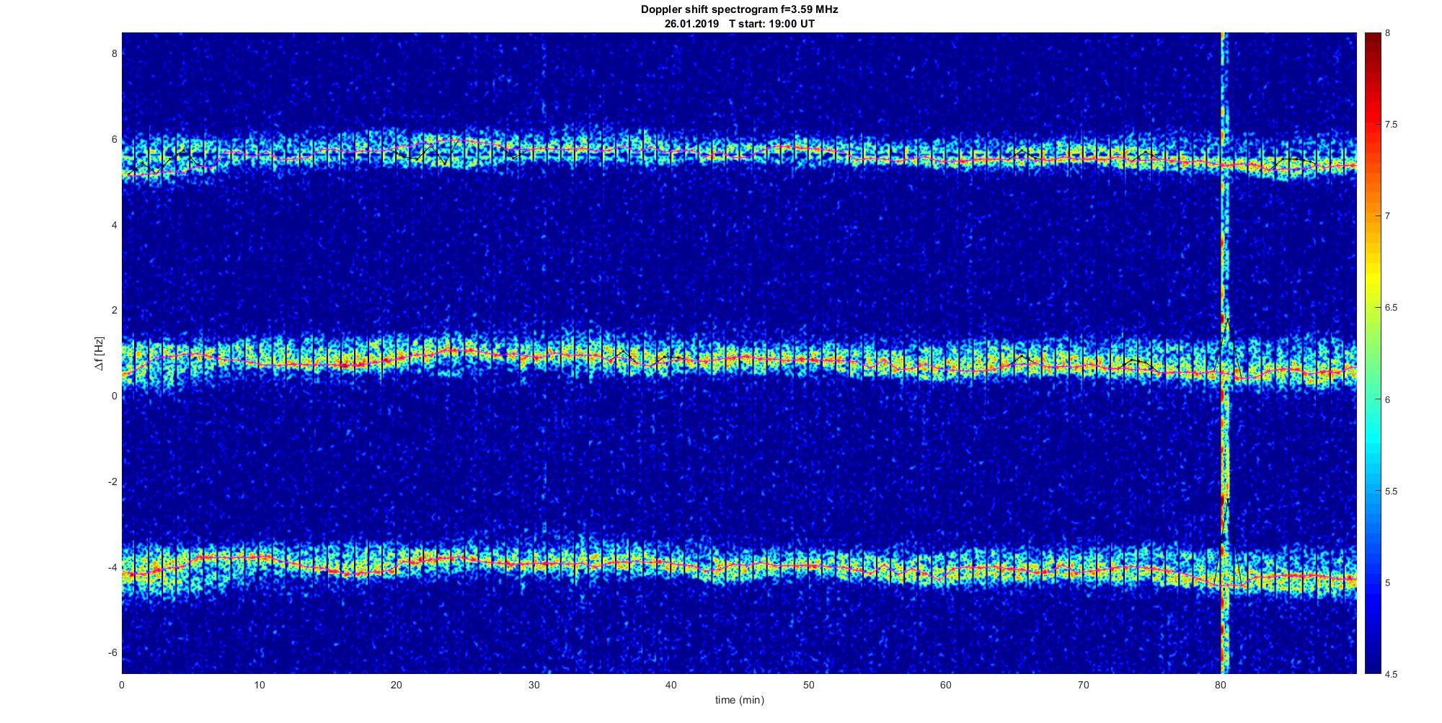1442x723 pixels.
Task: Click the colorbar tick label '7.5'
Action: coord(1391,125)
